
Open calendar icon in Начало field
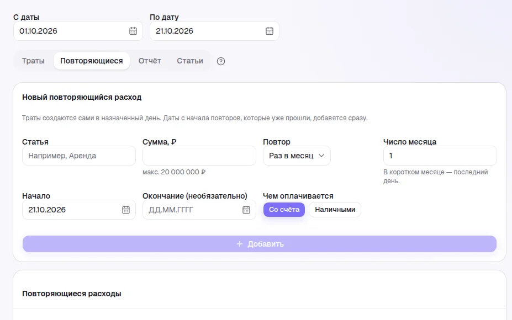[x=126, y=210]
